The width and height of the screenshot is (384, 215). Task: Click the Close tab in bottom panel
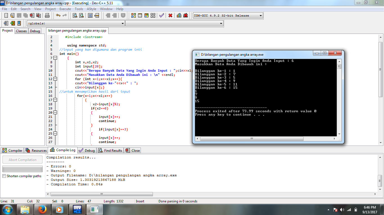click(x=132, y=150)
